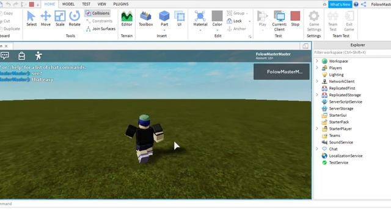Open the Color dropdown arrow

pos(217,30)
